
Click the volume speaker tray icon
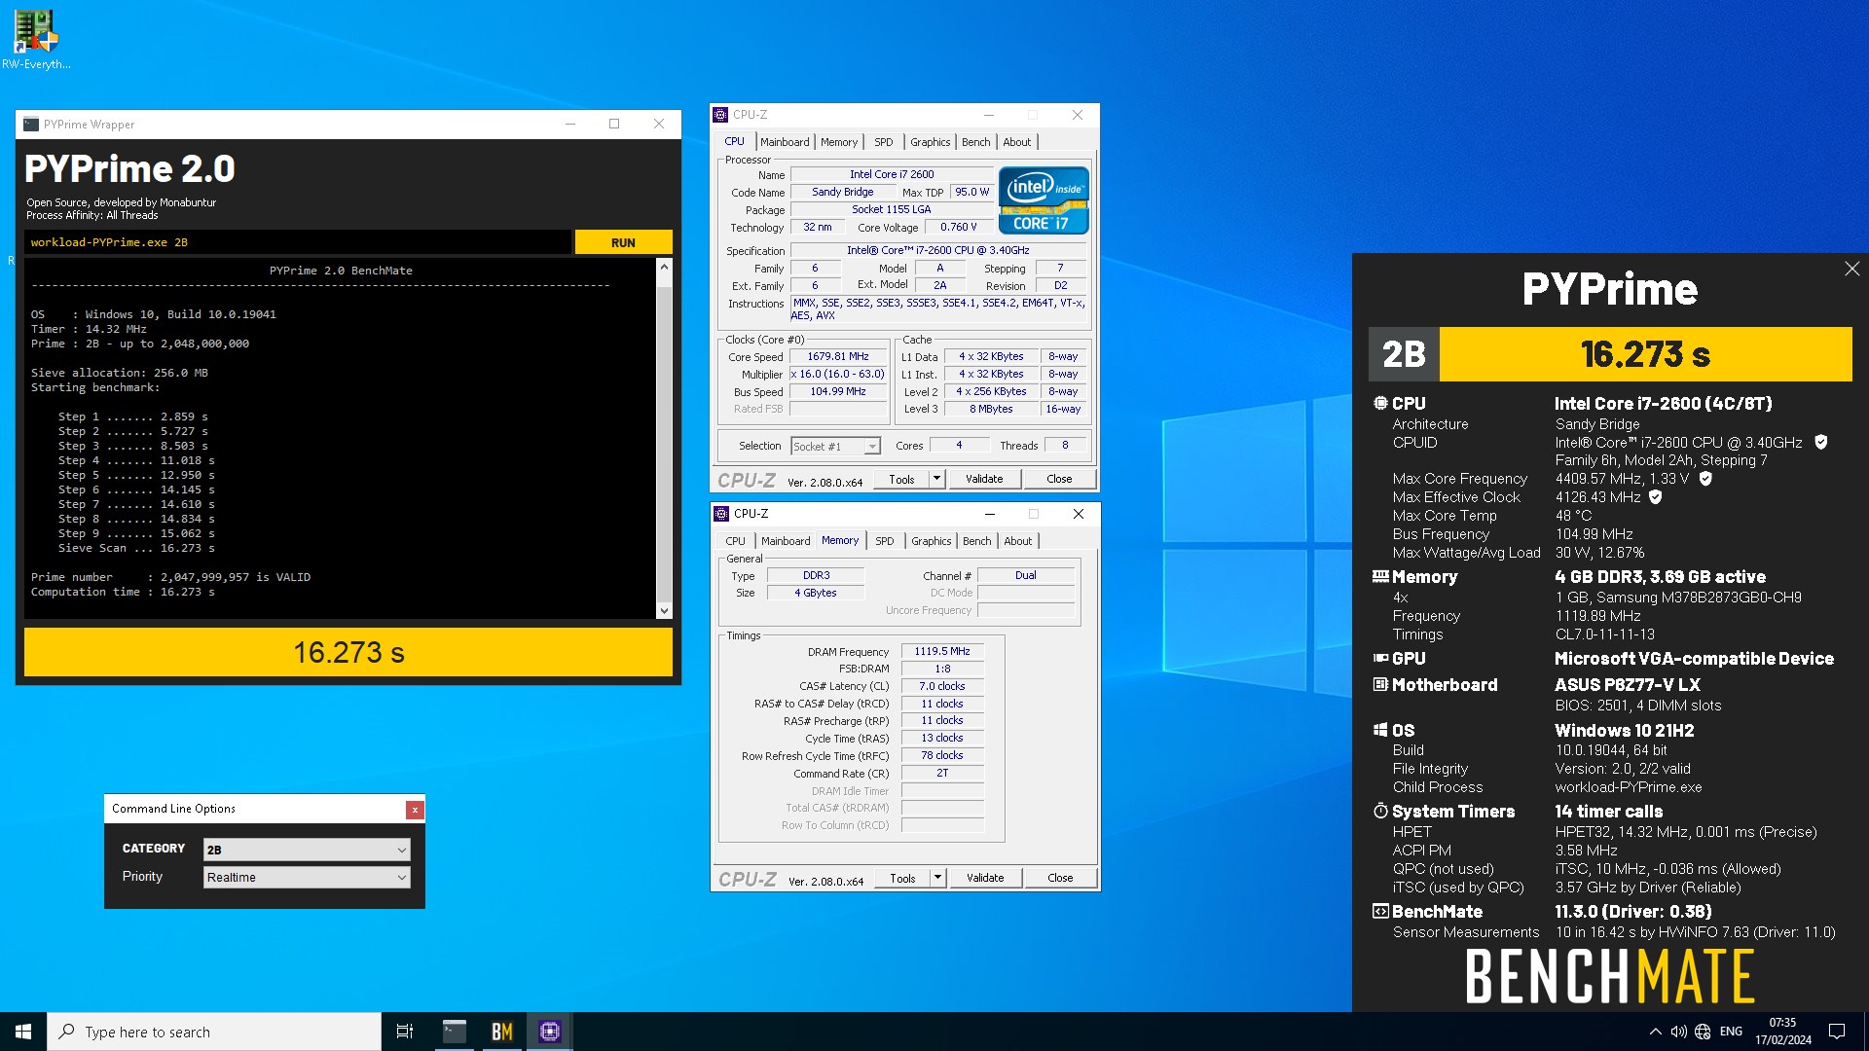tap(1678, 1032)
